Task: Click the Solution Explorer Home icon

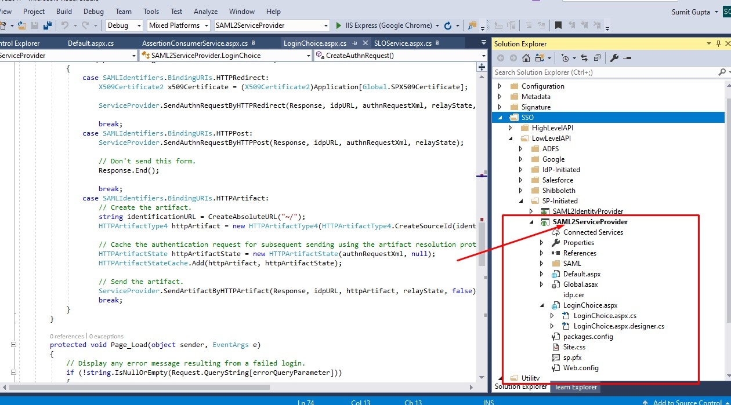Action: (x=526, y=58)
